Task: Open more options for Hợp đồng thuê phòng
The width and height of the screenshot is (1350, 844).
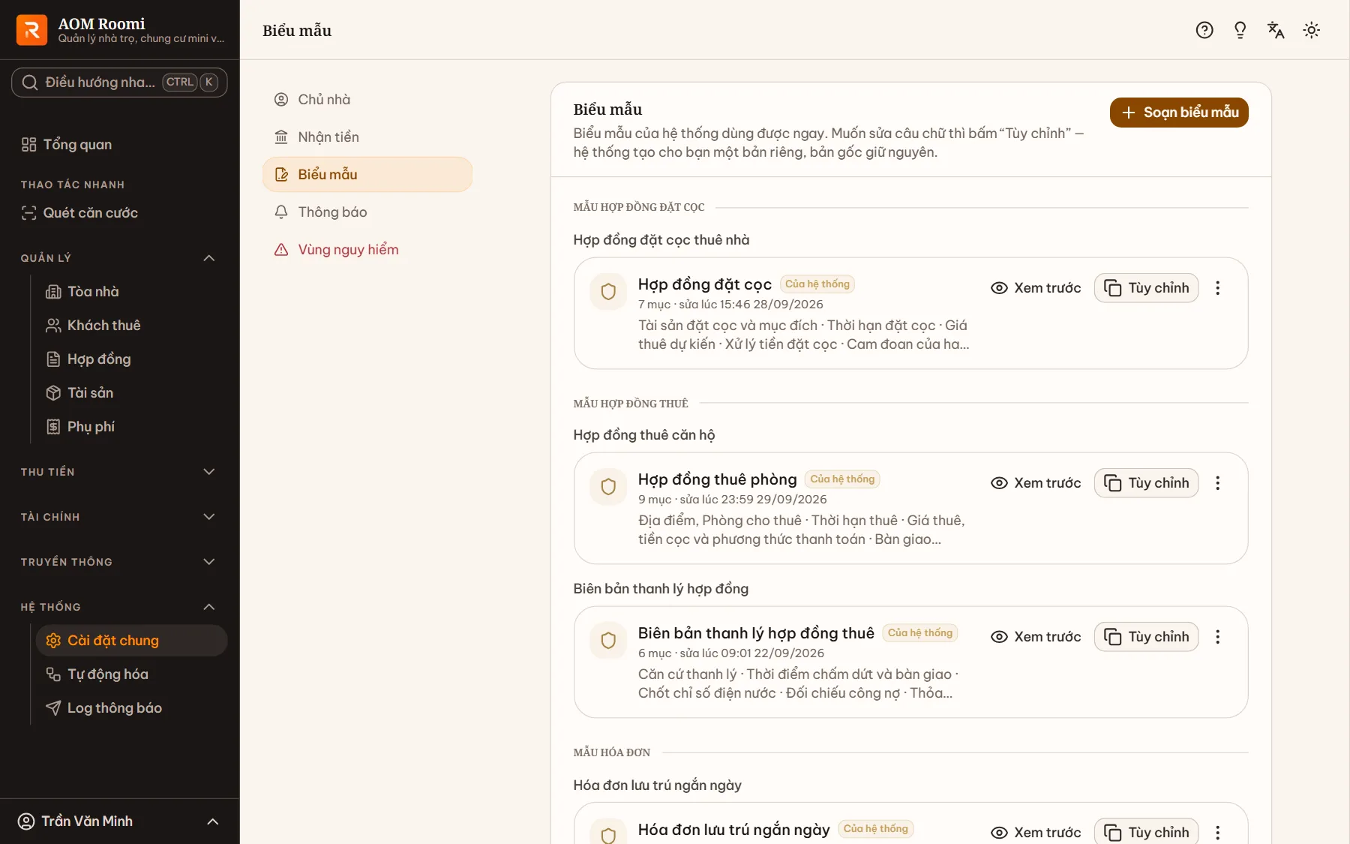Action: 1218,483
